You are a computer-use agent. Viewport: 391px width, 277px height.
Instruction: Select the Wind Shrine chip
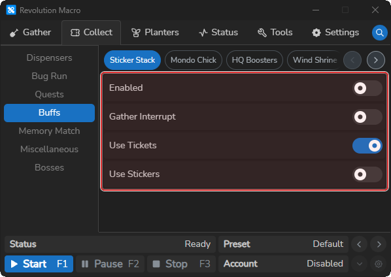point(314,60)
